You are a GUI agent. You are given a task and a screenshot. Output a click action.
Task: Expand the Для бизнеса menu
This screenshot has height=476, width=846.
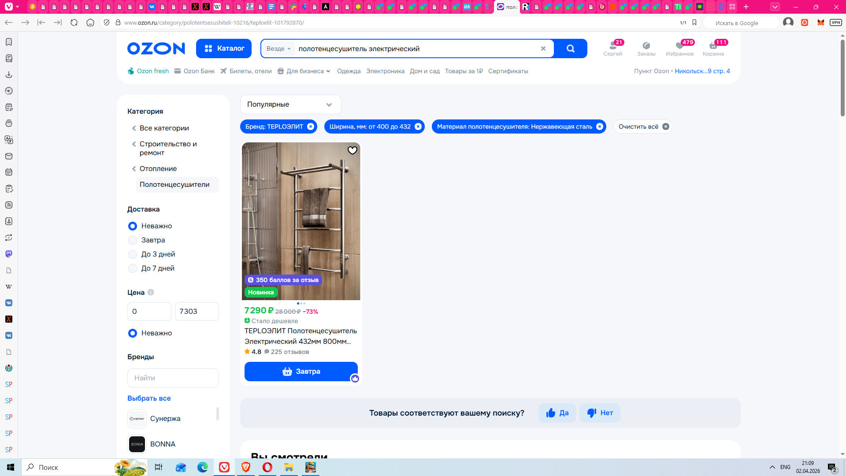point(304,71)
